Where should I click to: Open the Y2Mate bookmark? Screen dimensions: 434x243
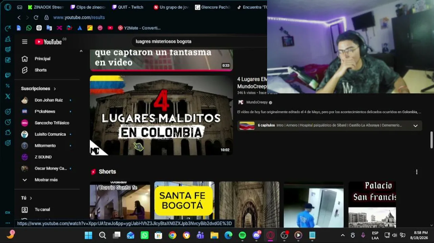[139, 28]
